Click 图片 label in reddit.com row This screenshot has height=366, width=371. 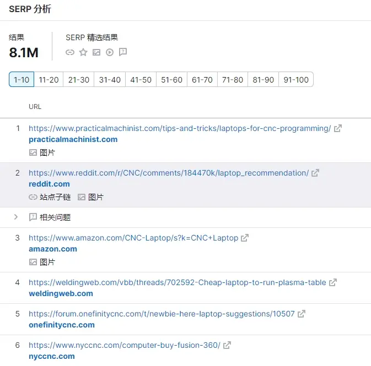pyautogui.click(x=96, y=197)
